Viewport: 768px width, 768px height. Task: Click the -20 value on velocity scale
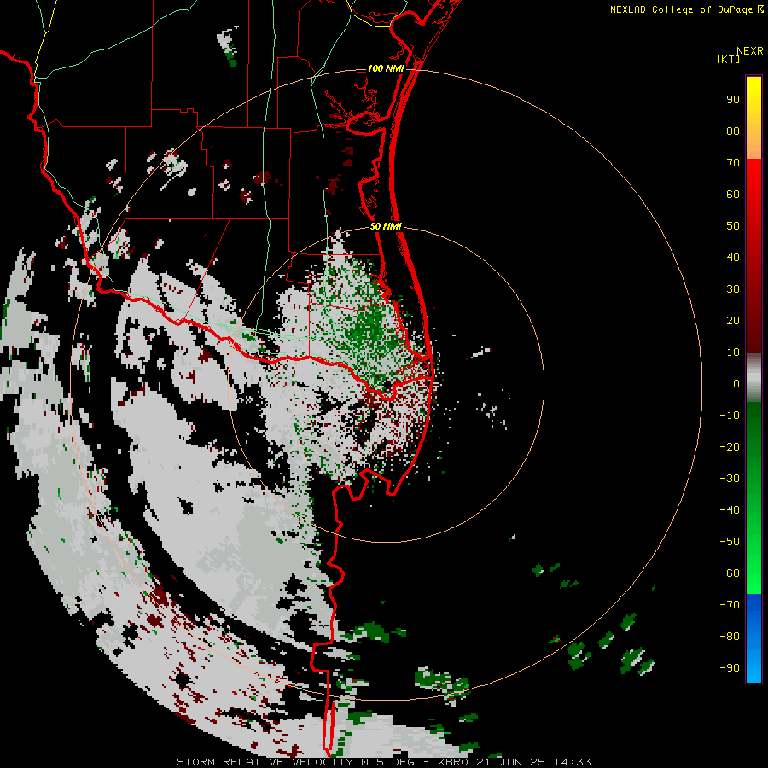click(x=730, y=447)
